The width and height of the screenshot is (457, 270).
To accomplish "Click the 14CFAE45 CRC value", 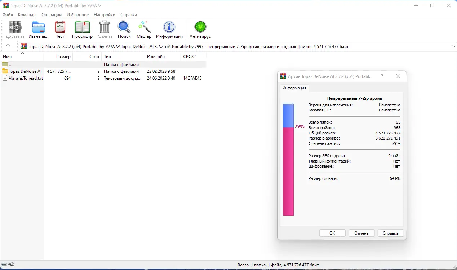I will [x=192, y=78].
